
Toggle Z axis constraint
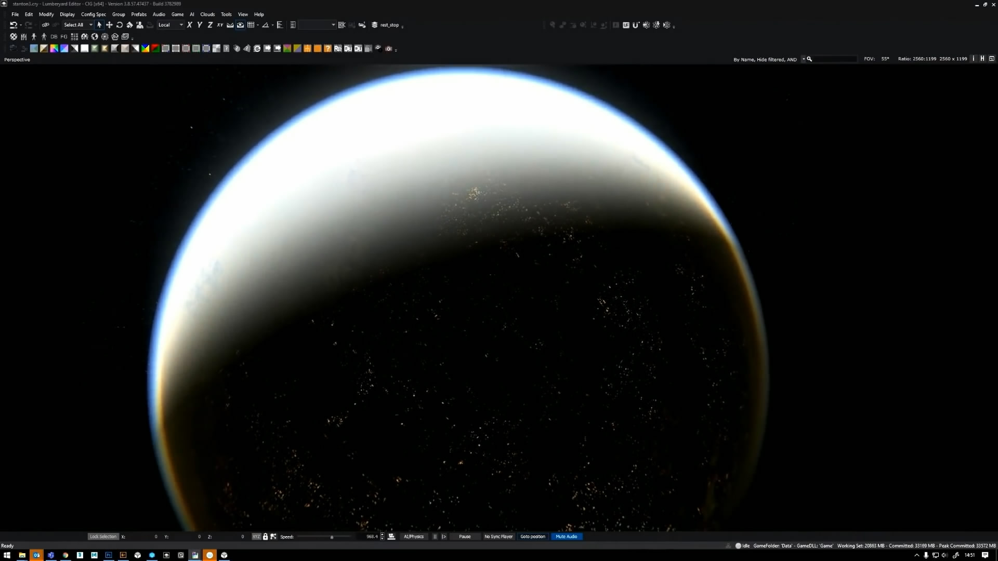(210, 25)
